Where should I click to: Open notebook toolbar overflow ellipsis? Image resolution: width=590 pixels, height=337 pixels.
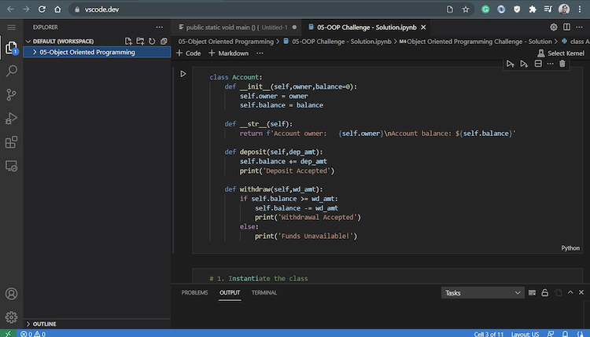[260, 53]
